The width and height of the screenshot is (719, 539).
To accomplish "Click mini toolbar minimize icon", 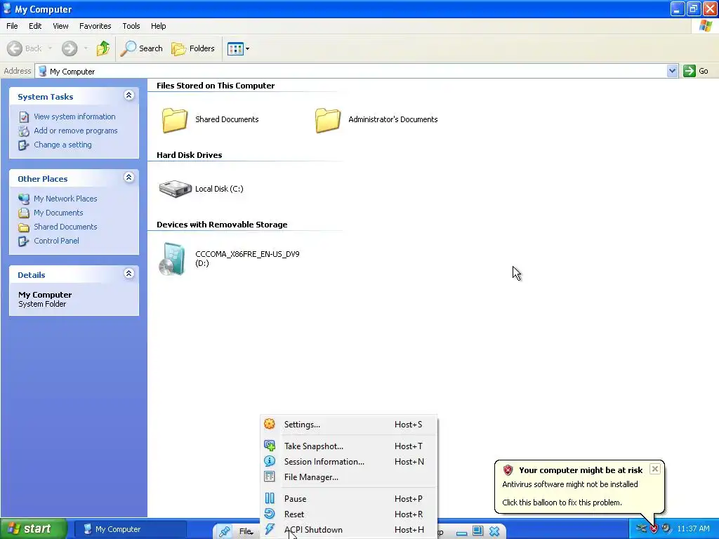I will [x=462, y=532].
